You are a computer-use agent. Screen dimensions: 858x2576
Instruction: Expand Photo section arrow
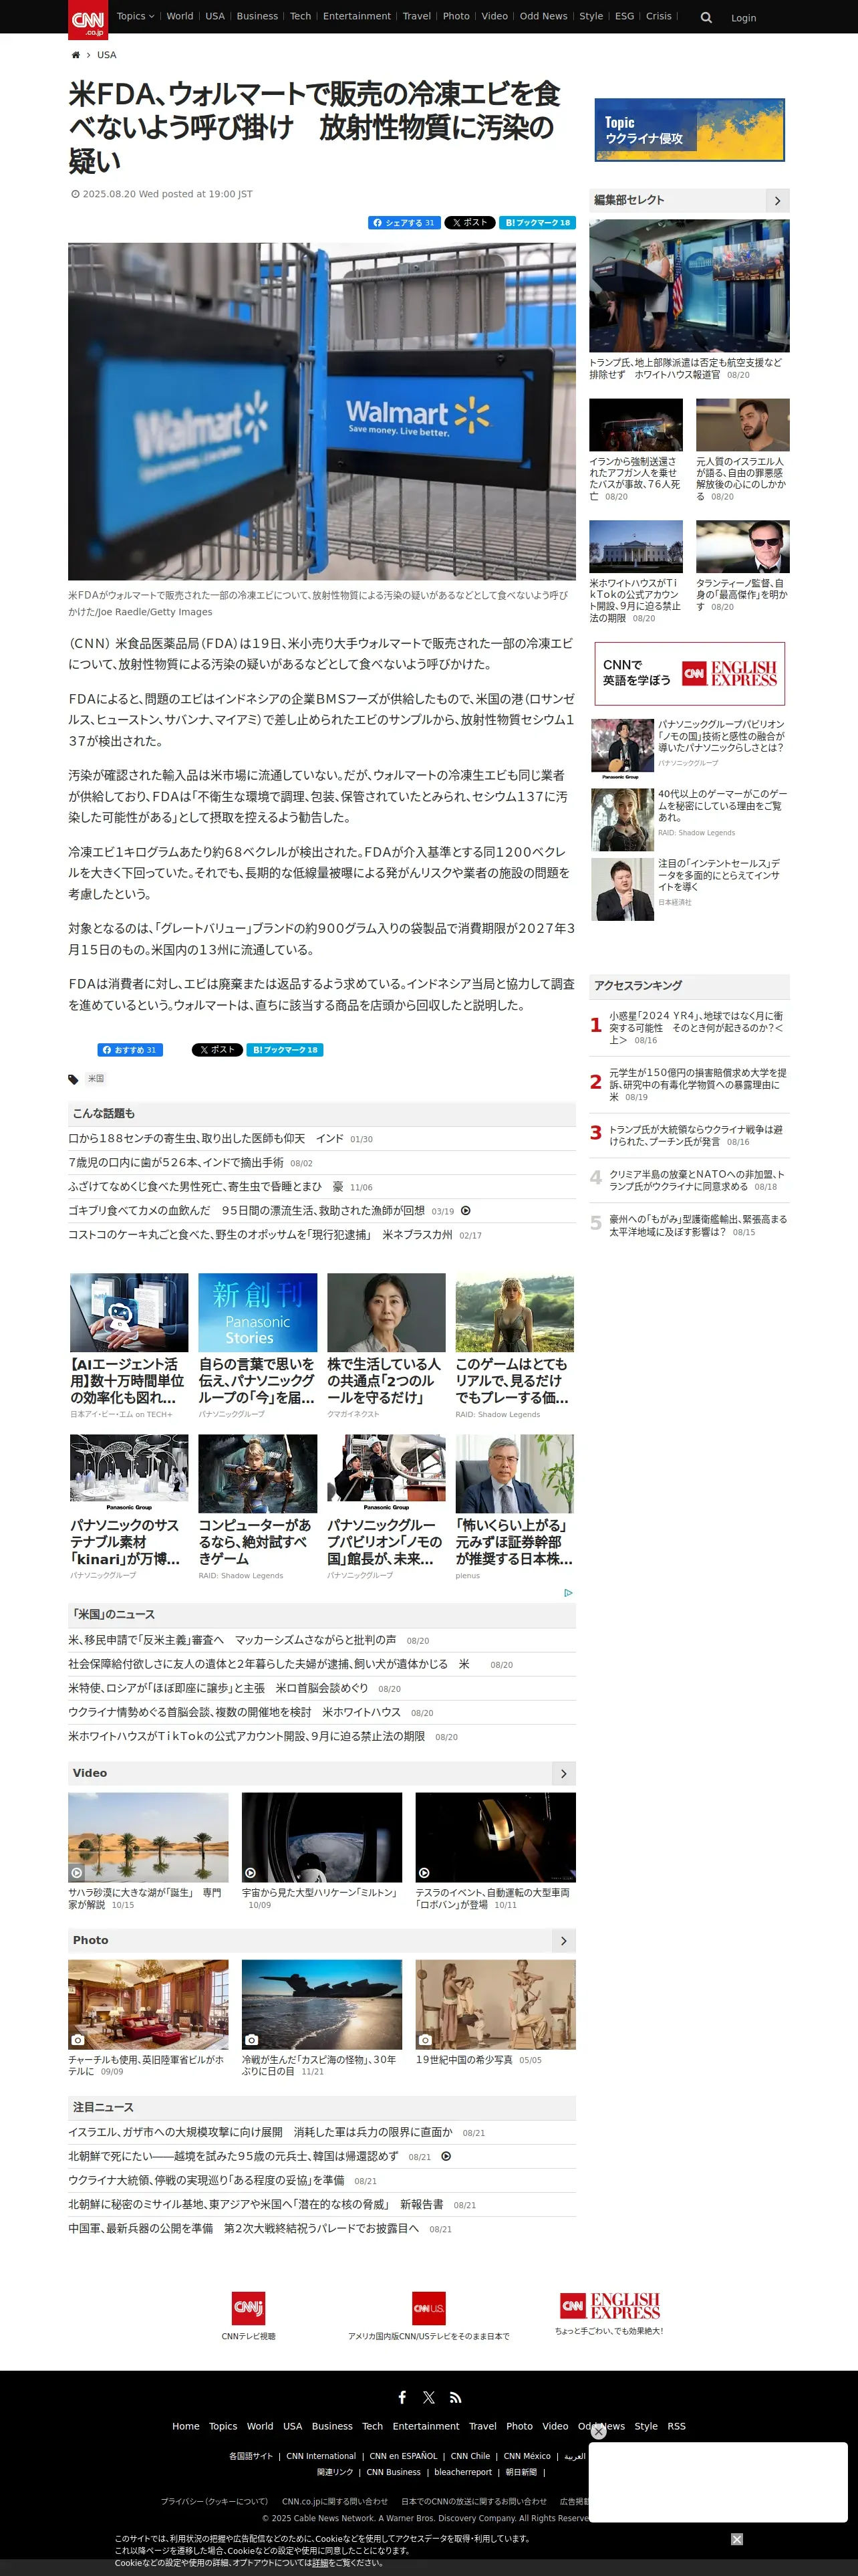tap(563, 1940)
